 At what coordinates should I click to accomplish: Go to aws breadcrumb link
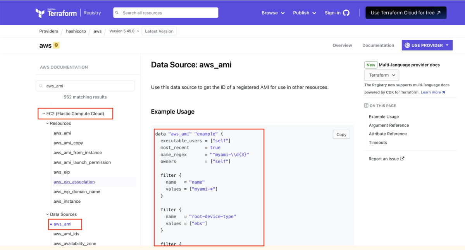(98, 31)
